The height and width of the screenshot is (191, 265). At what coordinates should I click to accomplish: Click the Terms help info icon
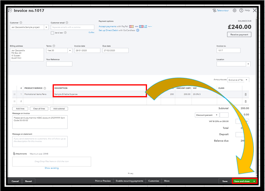(54, 46)
